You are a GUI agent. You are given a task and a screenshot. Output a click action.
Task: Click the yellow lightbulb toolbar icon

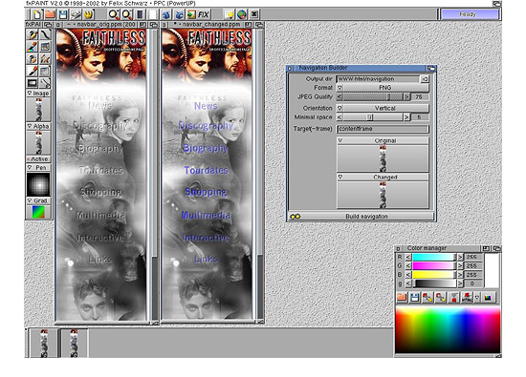click(x=229, y=14)
